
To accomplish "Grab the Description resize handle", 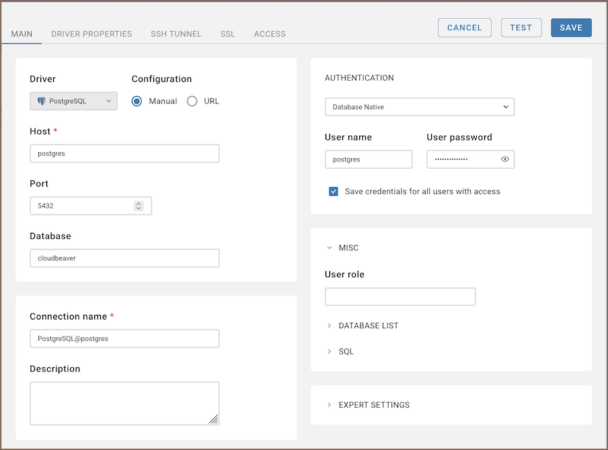I will [x=213, y=419].
